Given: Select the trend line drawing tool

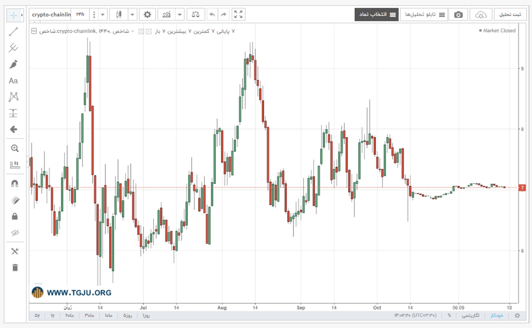Looking at the screenshot, I should tap(13, 32).
